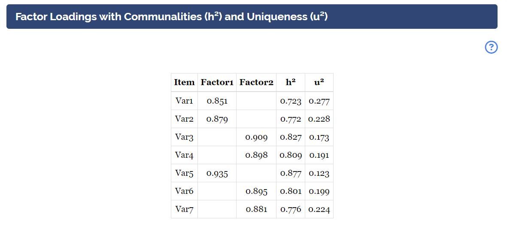Select the Factor1 column header
This screenshot has height=236, width=507.
point(217,83)
